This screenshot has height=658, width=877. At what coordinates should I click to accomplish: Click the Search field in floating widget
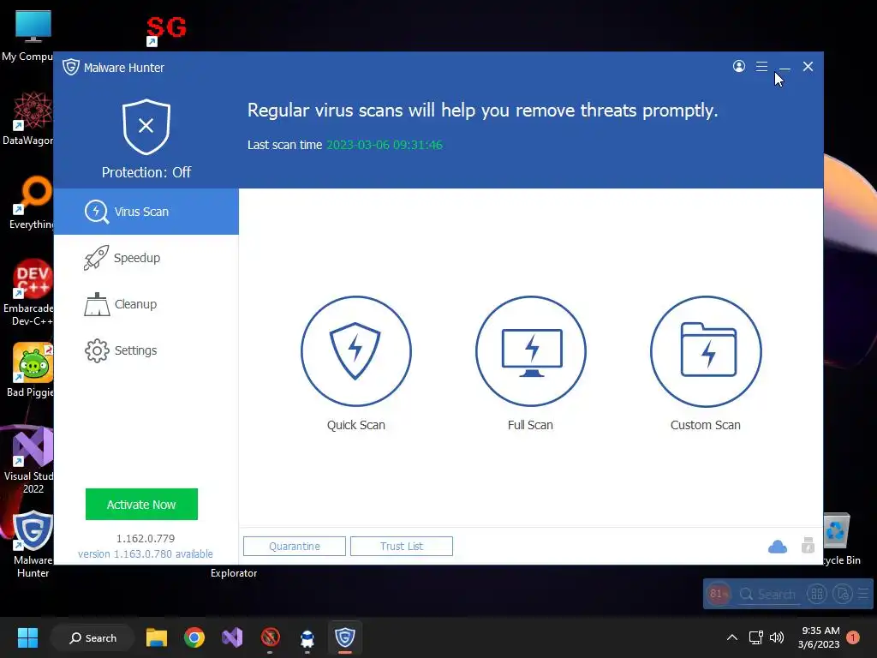769,594
